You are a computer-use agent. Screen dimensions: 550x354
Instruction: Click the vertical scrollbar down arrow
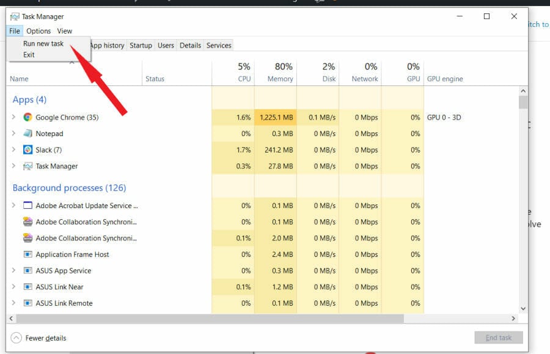pos(523,309)
